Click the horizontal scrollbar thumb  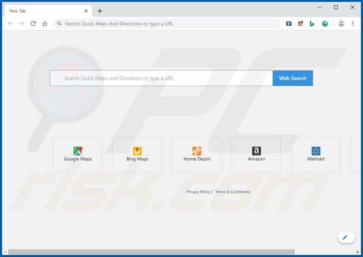click(x=152, y=251)
